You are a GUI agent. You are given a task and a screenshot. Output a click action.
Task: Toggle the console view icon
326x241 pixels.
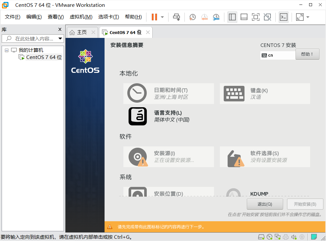coord(283,17)
